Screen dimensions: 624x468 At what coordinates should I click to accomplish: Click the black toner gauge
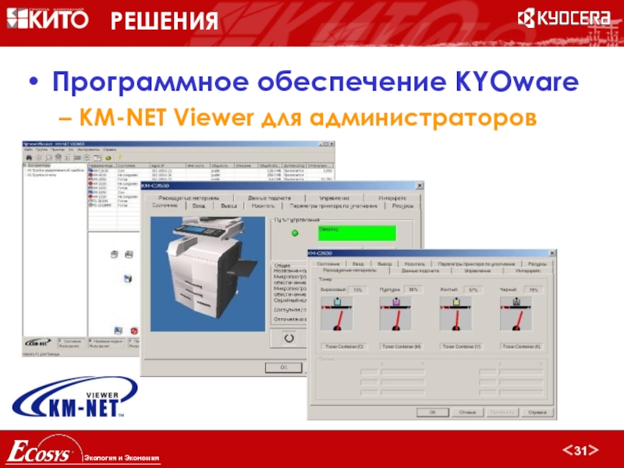click(x=516, y=314)
